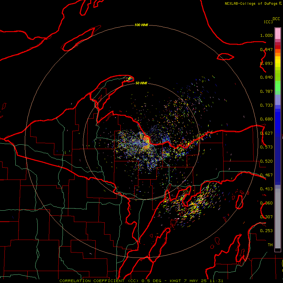Click the TH threshold label in the legend

[x=270, y=245]
